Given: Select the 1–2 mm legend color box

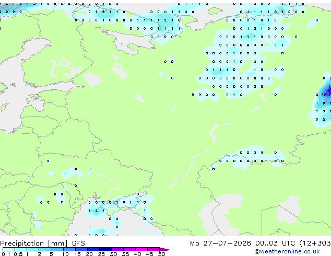Looking at the screenshot, I should click(x=33, y=249).
